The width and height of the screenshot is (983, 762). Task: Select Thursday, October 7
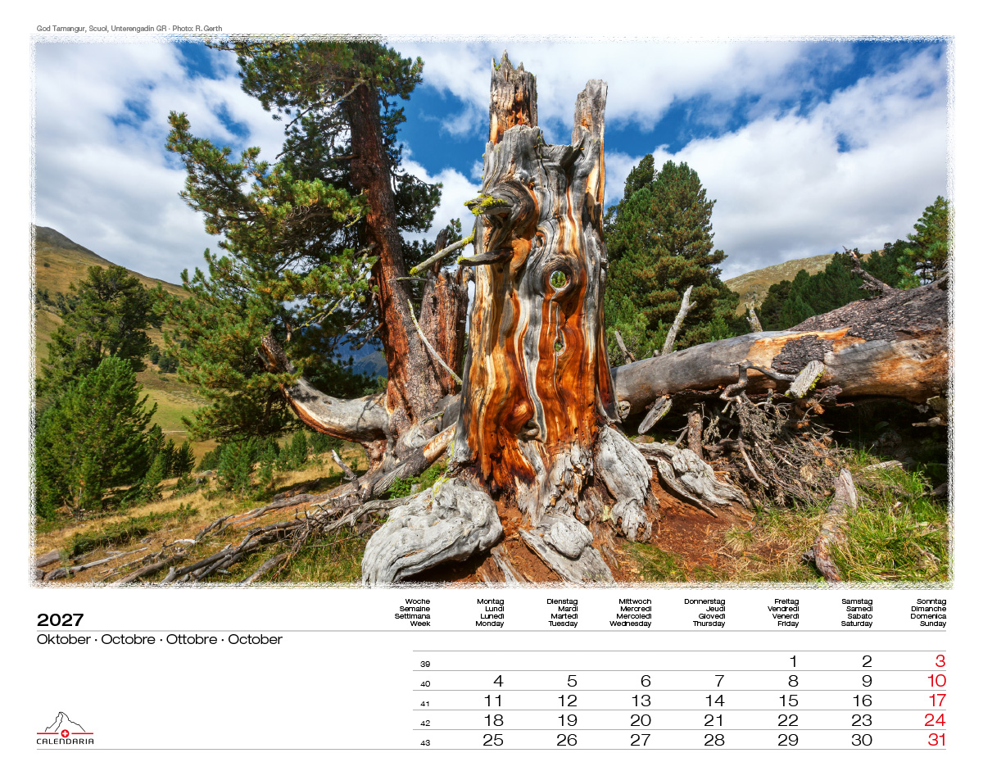(719, 681)
